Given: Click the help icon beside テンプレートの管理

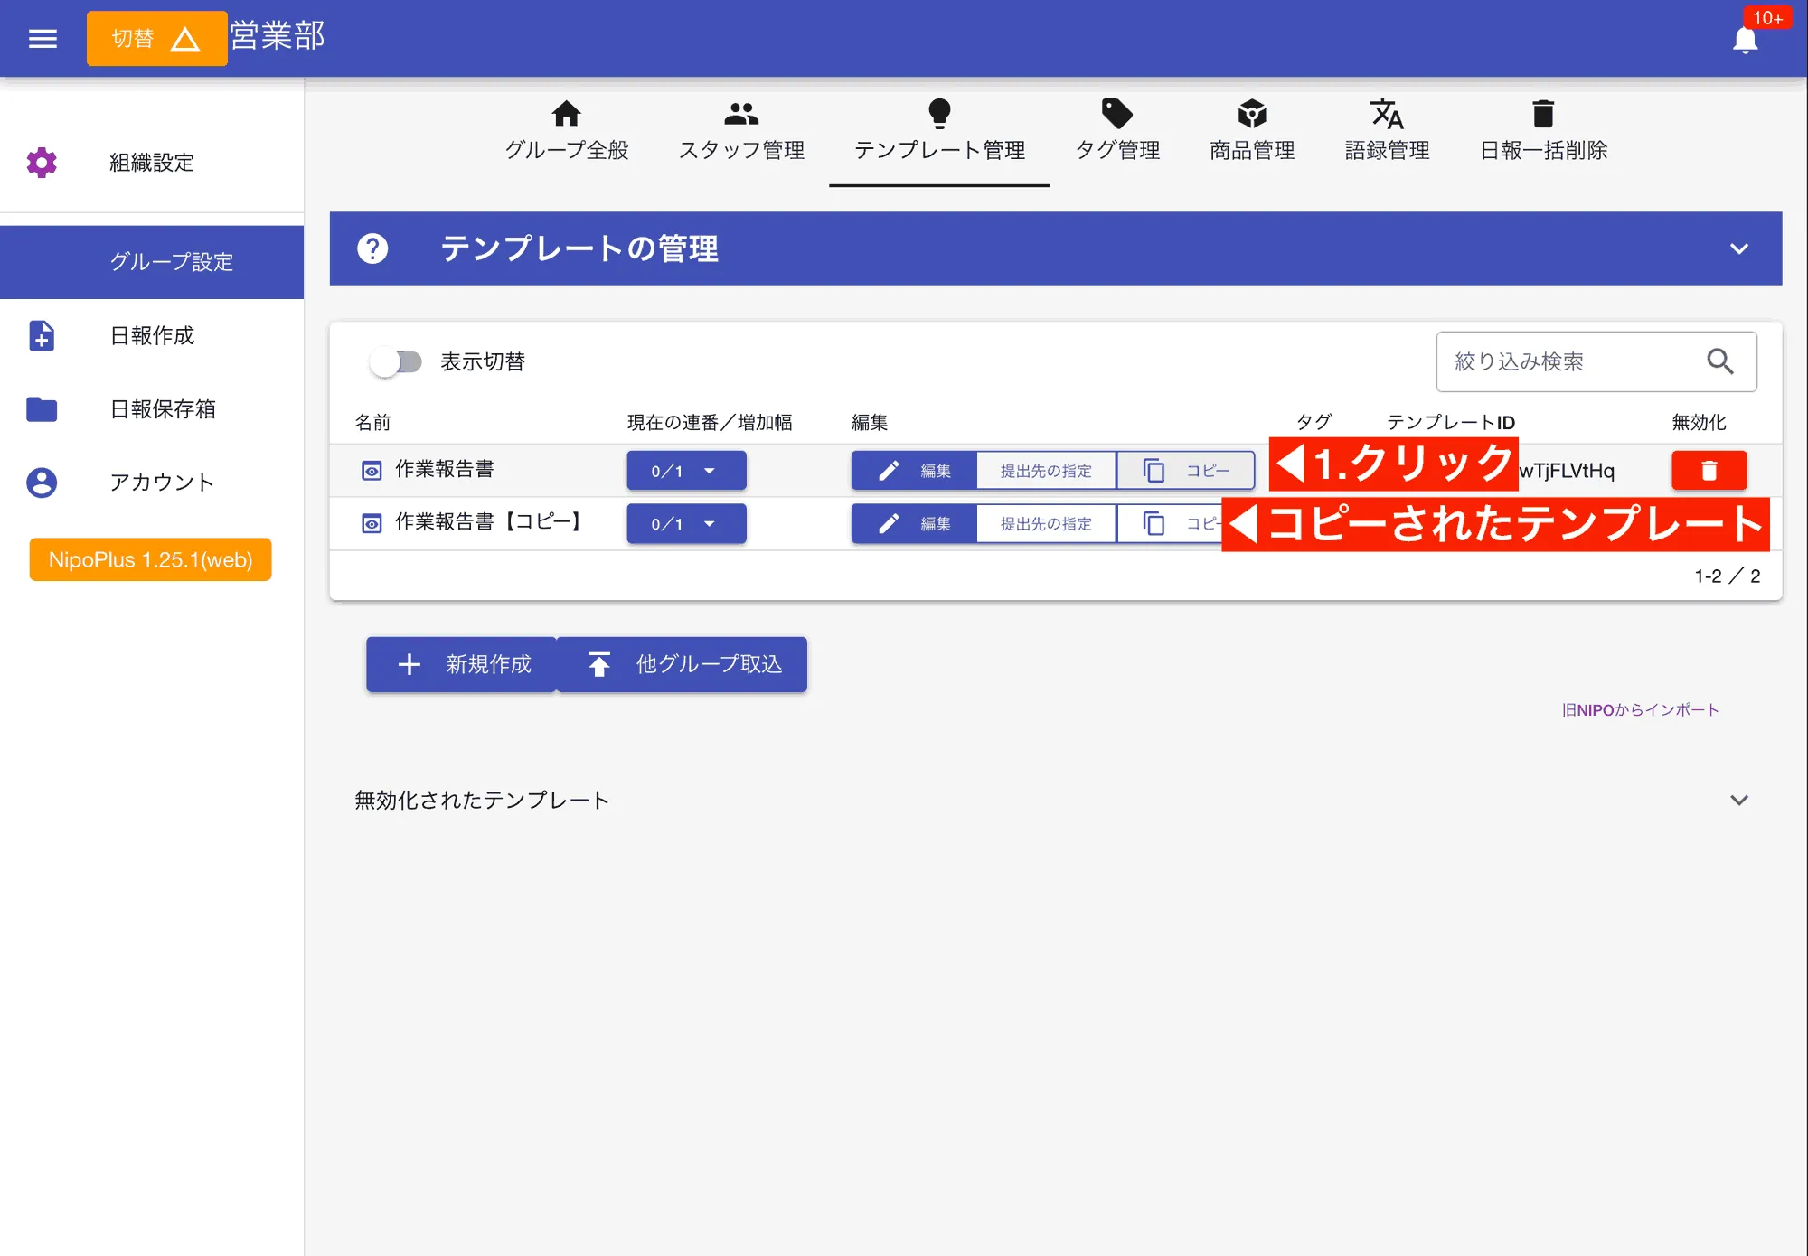Looking at the screenshot, I should pyautogui.click(x=373, y=249).
